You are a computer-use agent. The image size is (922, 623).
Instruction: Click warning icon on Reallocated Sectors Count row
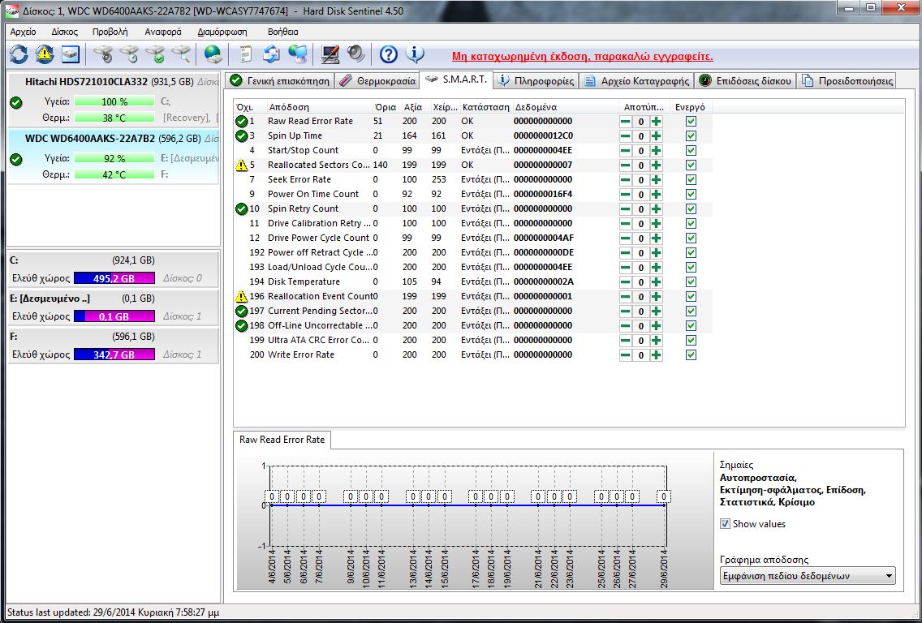[241, 165]
